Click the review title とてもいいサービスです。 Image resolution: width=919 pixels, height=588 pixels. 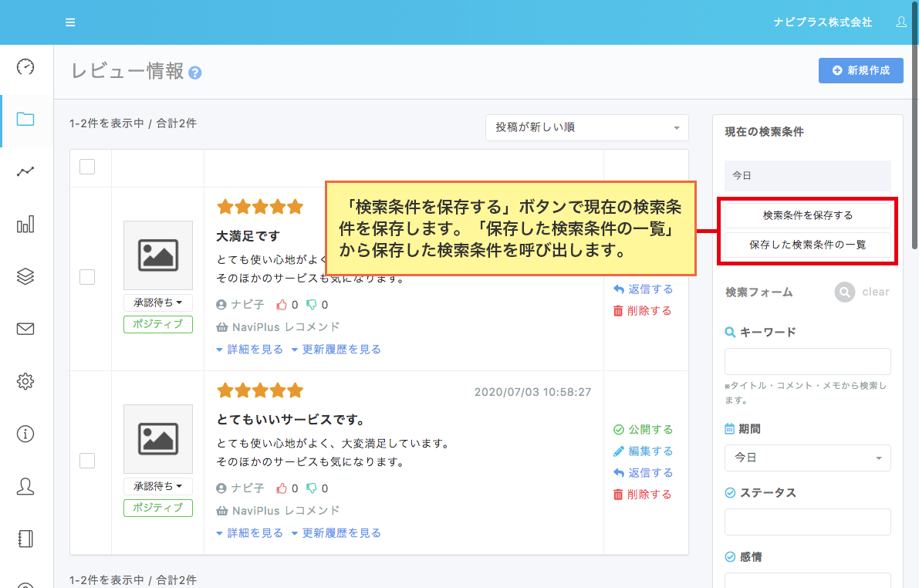(x=292, y=420)
